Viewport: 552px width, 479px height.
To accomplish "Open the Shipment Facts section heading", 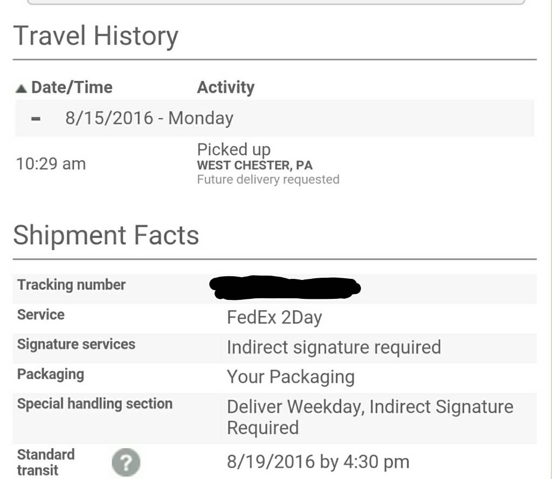I will pos(106,235).
